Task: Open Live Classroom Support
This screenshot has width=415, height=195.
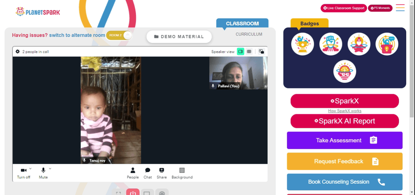Action: (x=344, y=8)
